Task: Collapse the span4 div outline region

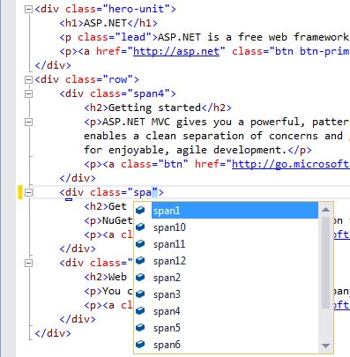Action: [28, 93]
